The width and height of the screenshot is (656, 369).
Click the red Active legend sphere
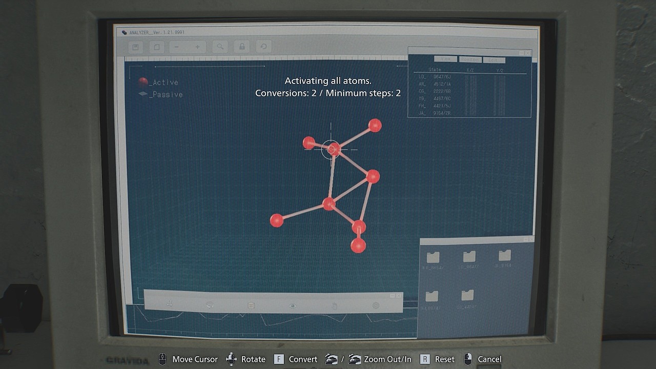click(x=143, y=82)
